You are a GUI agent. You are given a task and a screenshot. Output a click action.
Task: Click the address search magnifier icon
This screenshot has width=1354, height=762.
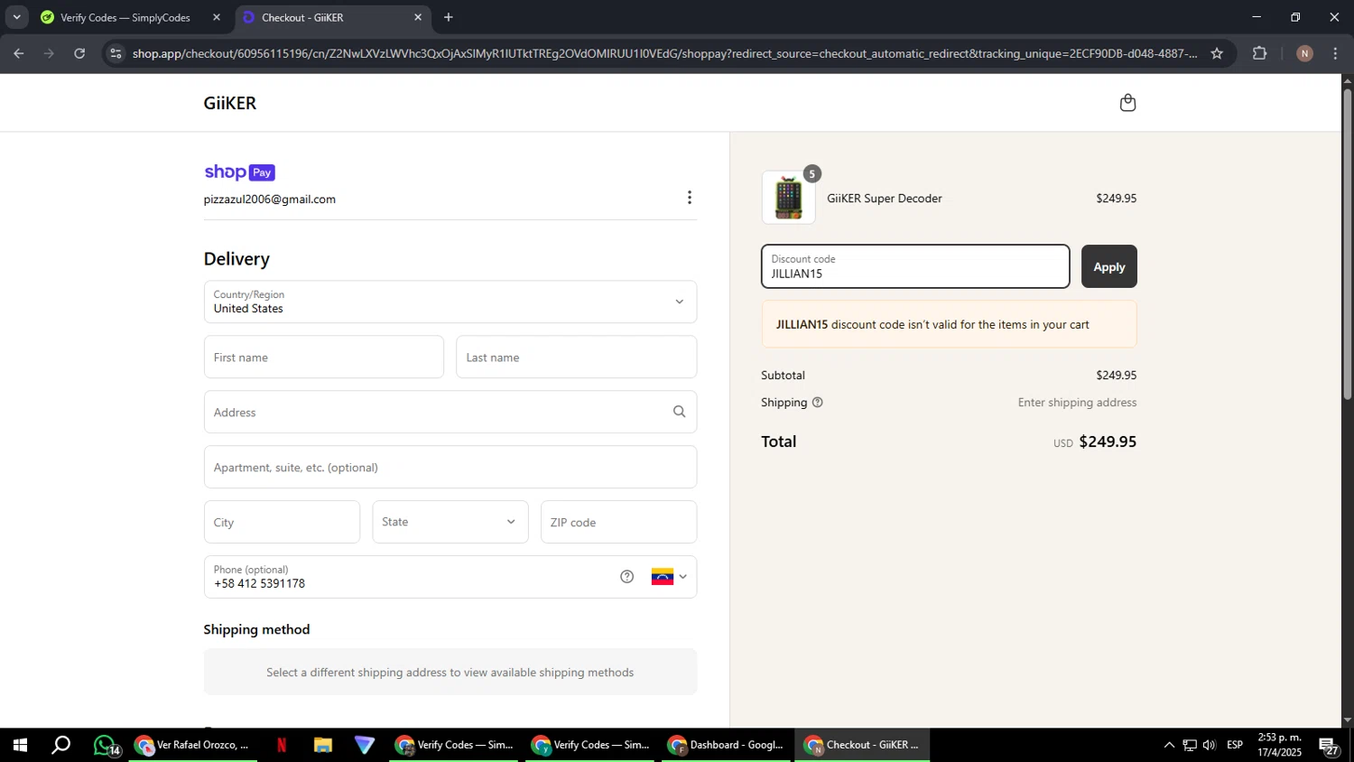[x=679, y=412]
